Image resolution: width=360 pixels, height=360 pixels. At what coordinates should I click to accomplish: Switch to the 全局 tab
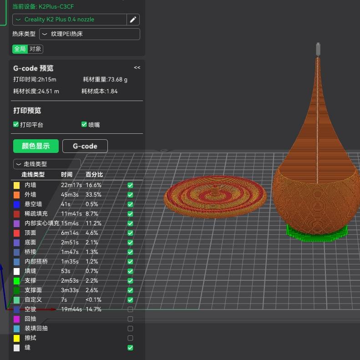[20, 49]
